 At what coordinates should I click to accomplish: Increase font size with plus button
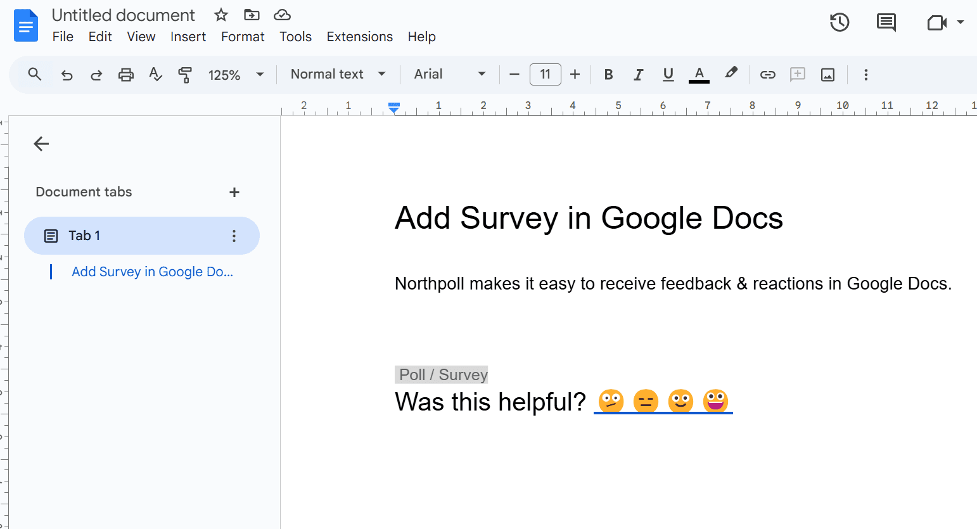click(575, 75)
